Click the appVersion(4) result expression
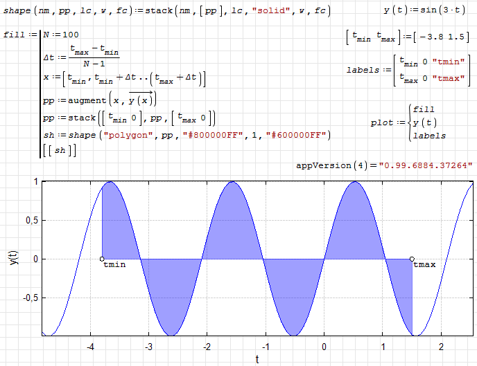The width and height of the screenshot is (477, 366). [x=385, y=165]
